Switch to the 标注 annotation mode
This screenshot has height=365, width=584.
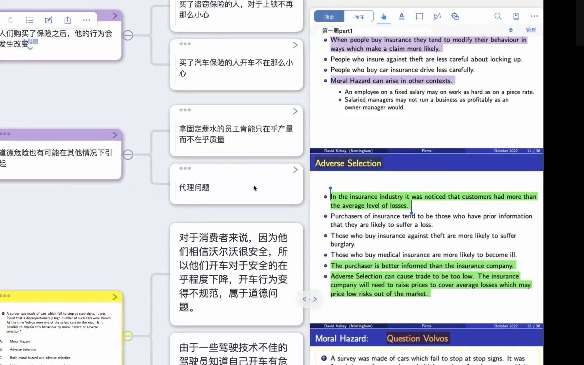click(x=359, y=17)
